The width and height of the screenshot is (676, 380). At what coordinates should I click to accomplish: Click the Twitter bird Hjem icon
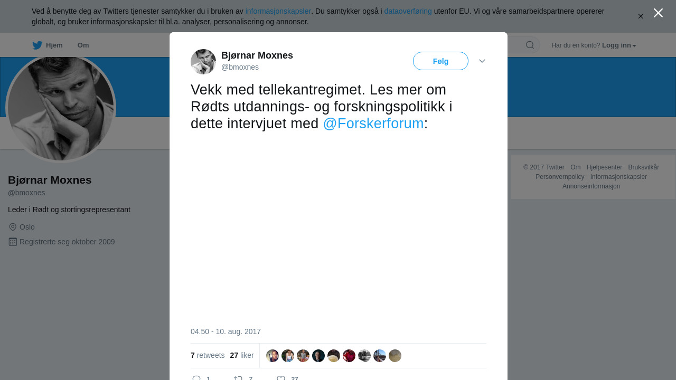(37, 45)
